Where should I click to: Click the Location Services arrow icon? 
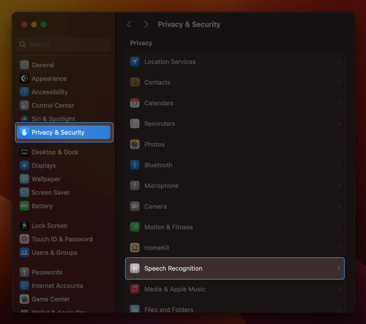[x=135, y=62]
